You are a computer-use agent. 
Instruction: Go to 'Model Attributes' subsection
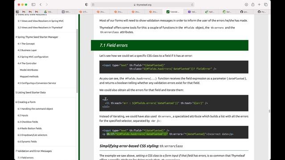pyautogui.click(x=29, y=70)
